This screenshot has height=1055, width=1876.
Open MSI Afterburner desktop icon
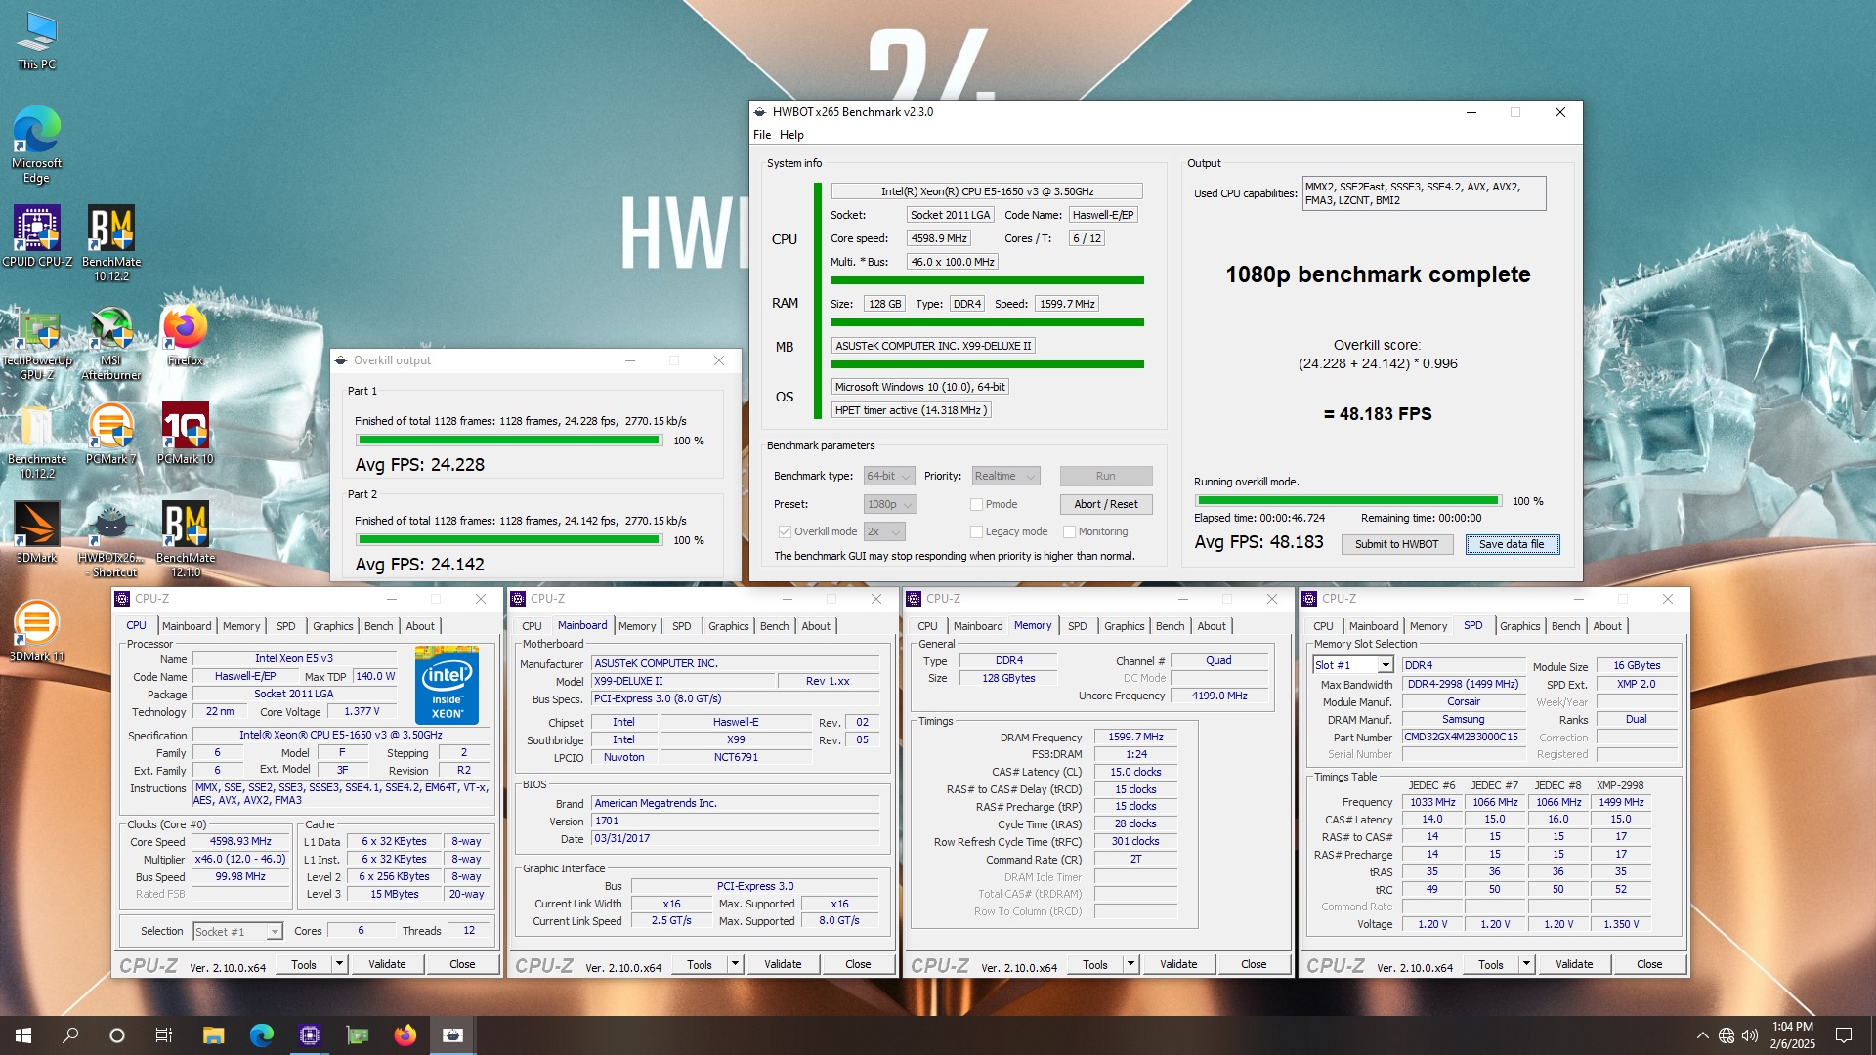point(111,341)
